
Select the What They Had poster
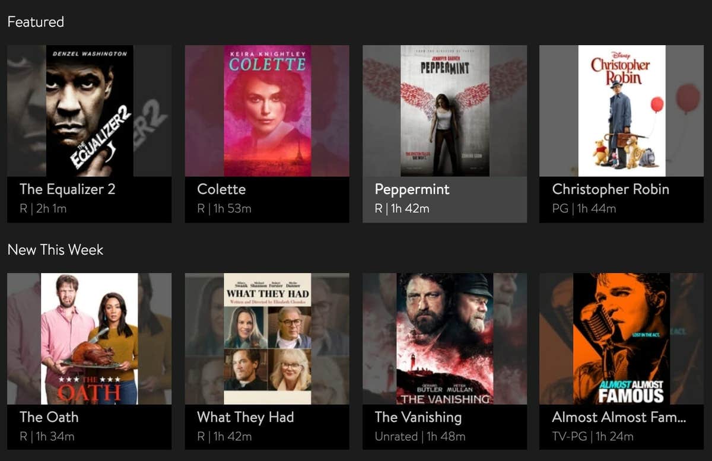pos(267,339)
